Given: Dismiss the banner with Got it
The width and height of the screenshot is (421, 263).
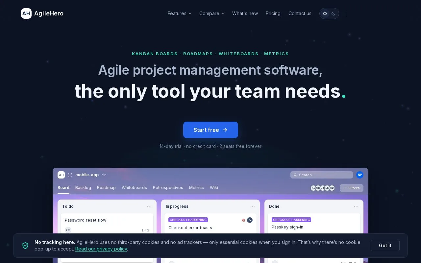Looking at the screenshot, I should (385, 246).
